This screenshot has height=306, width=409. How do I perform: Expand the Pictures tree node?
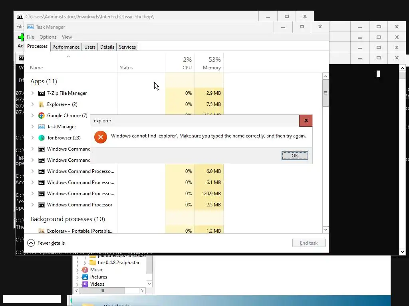(x=77, y=277)
